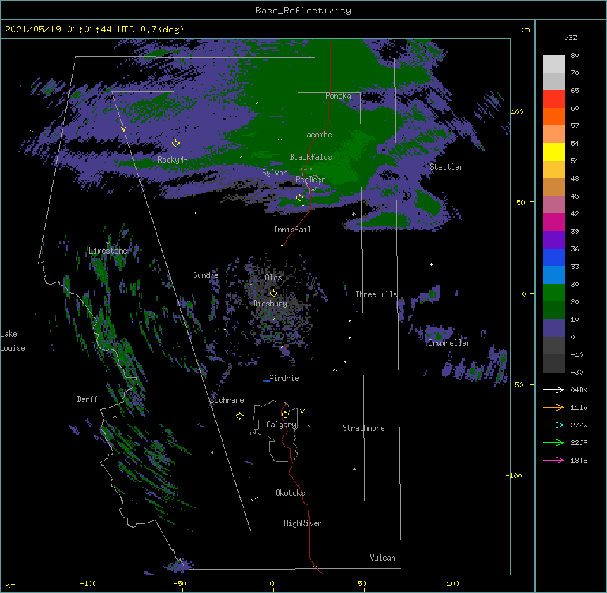Click the Okotoks label
This screenshot has height=593, width=607.
(290, 493)
